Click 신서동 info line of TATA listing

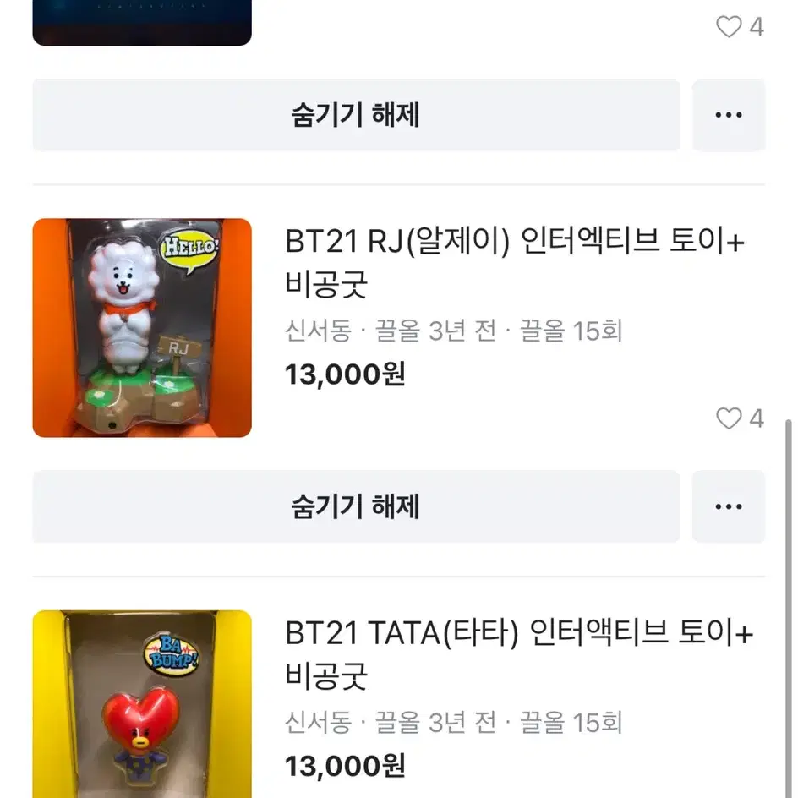(453, 722)
